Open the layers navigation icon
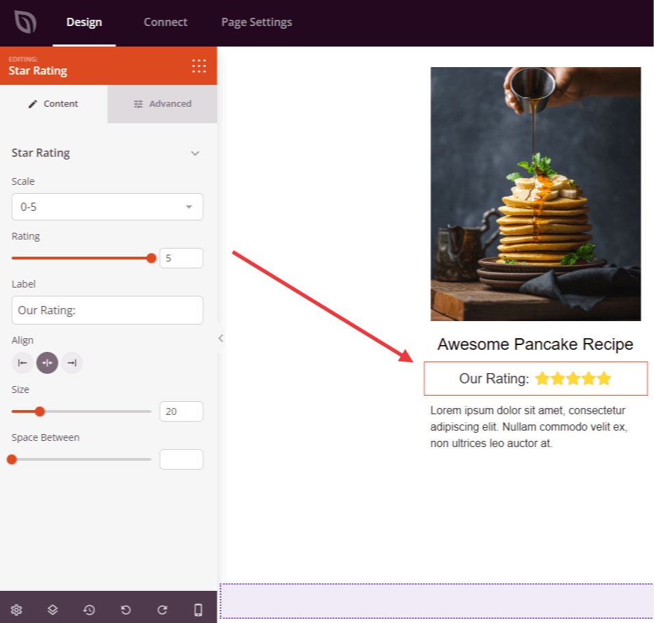Image resolution: width=654 pixels, height=623 pixels. click(53, 609)
